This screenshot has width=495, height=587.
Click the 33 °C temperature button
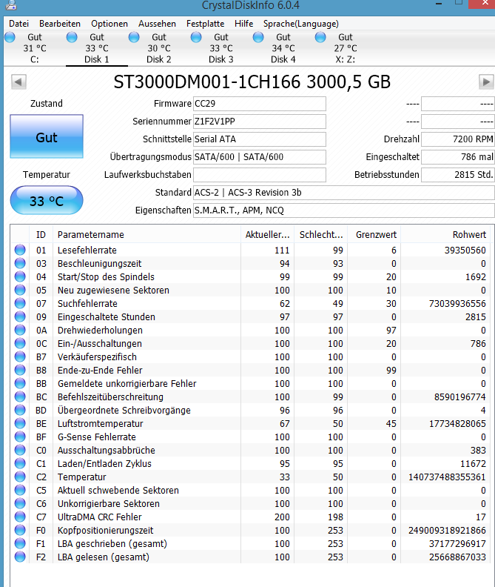click(x=47, y=201)
